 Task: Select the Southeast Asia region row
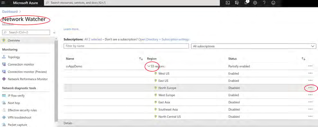pyautogui.click(x=189, y=109)
